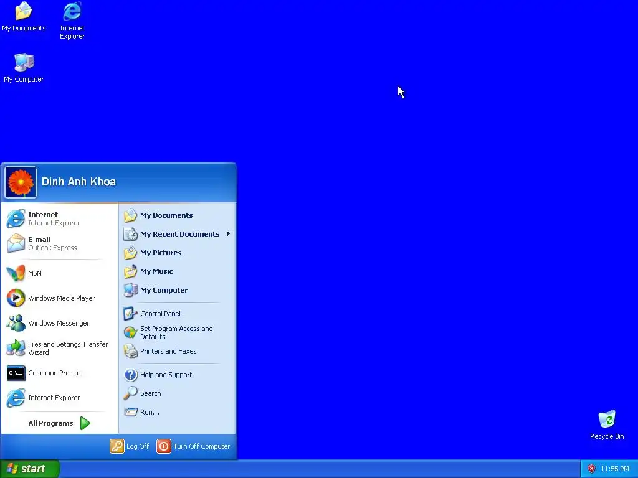Open My Music folder
638x478 pixels.
click(x=178, y=271)
